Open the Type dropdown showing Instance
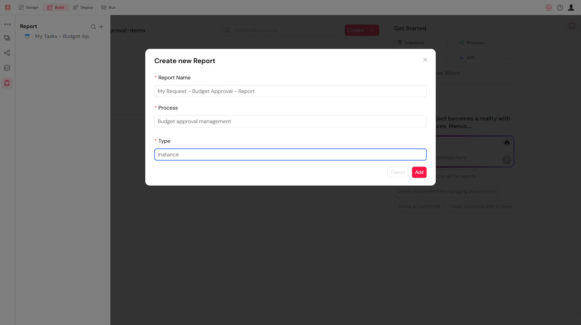Screen dimensions: 581x325 pos(290,154)
